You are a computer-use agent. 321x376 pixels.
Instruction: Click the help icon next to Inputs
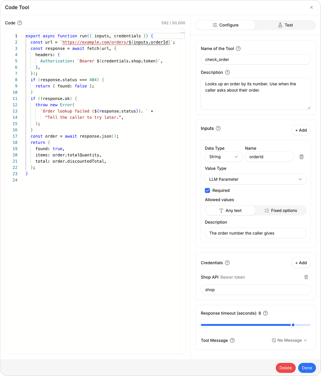coord(218,128)
